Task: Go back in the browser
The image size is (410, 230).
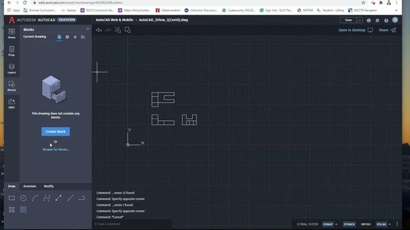Action: 10,3
